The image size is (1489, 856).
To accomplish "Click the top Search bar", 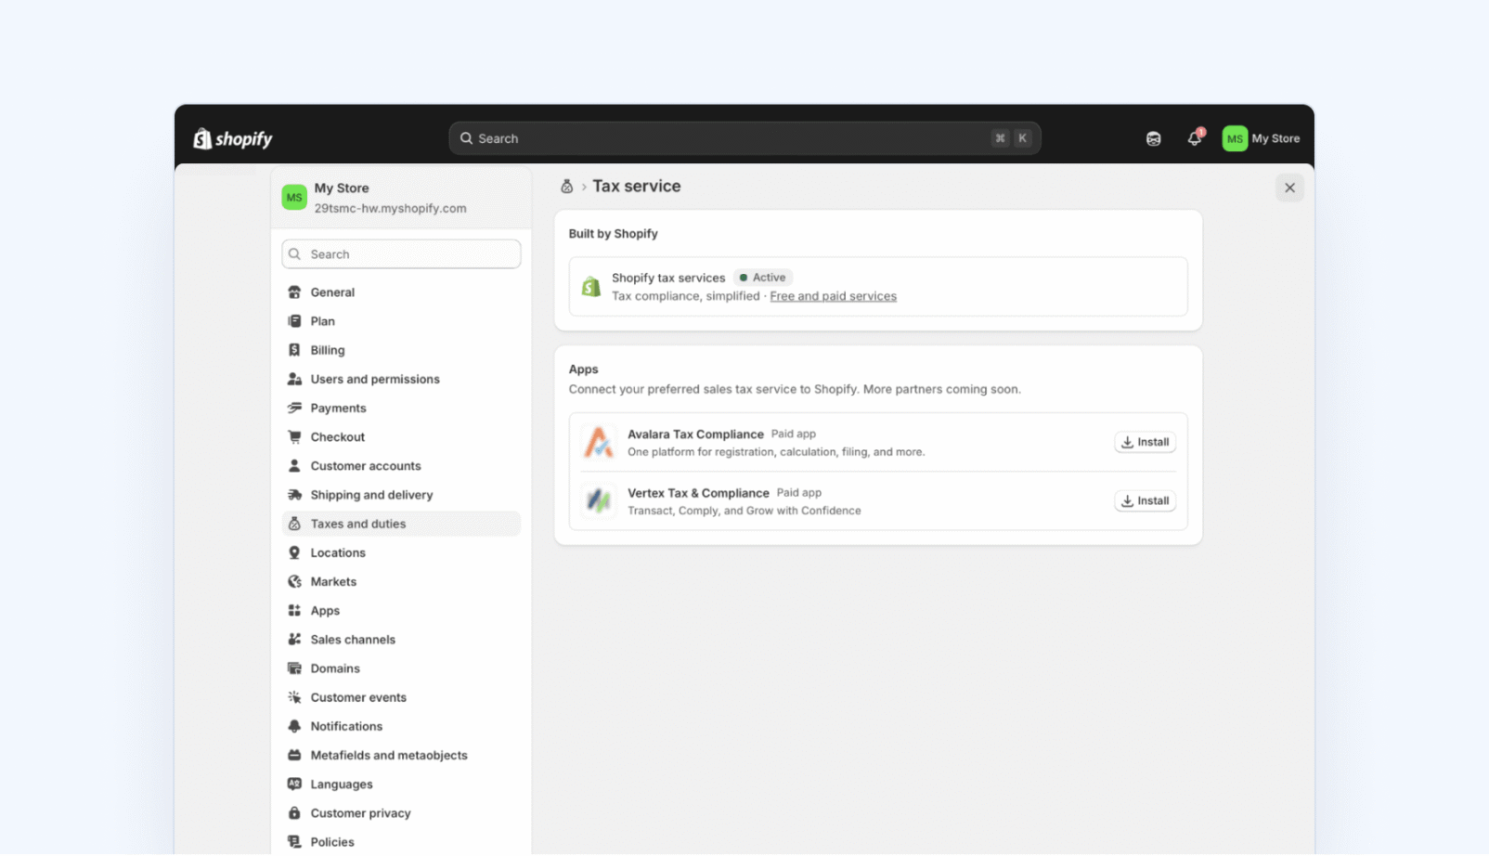I will pos(744,138).
